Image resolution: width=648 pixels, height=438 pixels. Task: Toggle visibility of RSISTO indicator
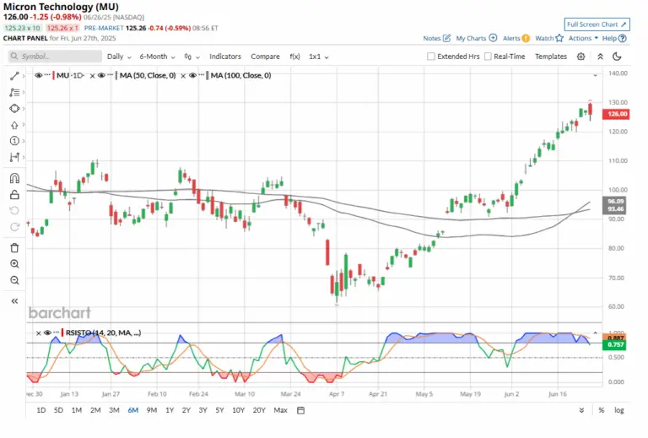click(x=47, y=333)
